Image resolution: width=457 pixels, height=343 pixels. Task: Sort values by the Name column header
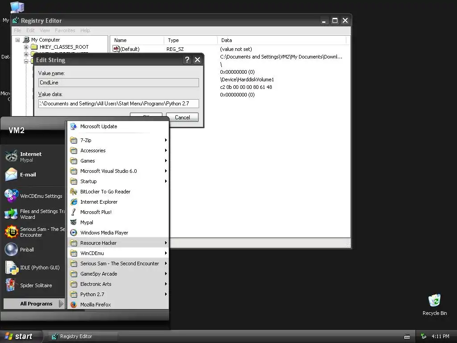click(137, 40)
